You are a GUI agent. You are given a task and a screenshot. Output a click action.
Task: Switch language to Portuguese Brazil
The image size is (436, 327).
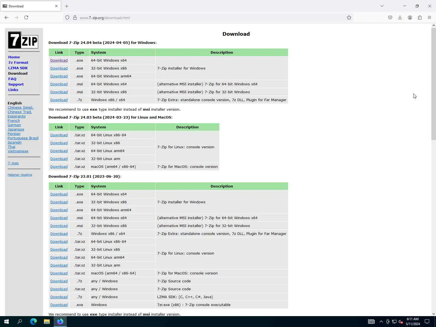coord(23,138)
